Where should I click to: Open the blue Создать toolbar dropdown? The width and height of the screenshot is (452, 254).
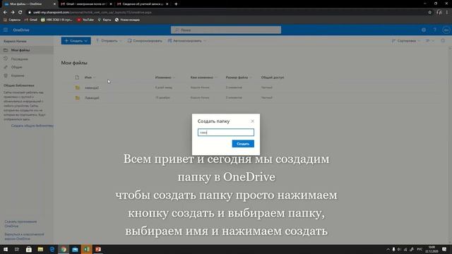(x=76, y=41)
